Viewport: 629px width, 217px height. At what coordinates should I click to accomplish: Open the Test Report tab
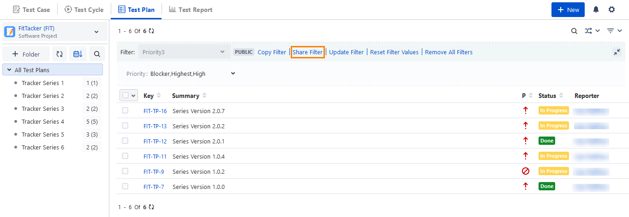tap(191, 10)
